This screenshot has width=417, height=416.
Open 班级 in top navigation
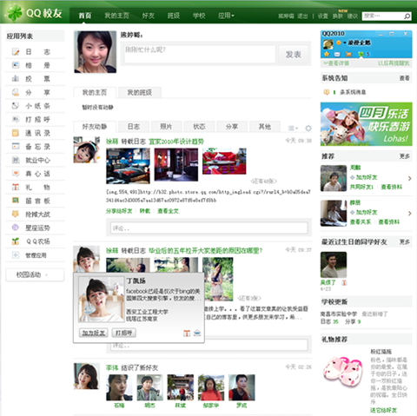174,16
